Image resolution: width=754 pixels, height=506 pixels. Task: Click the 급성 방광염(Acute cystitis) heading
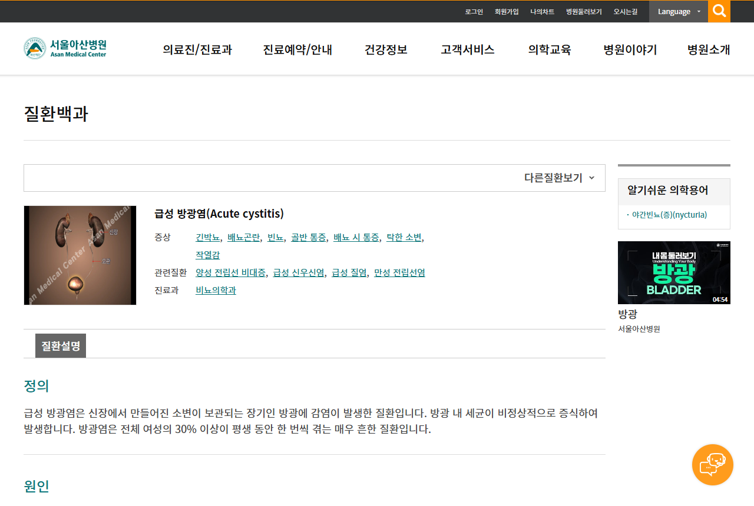point(219,214)
